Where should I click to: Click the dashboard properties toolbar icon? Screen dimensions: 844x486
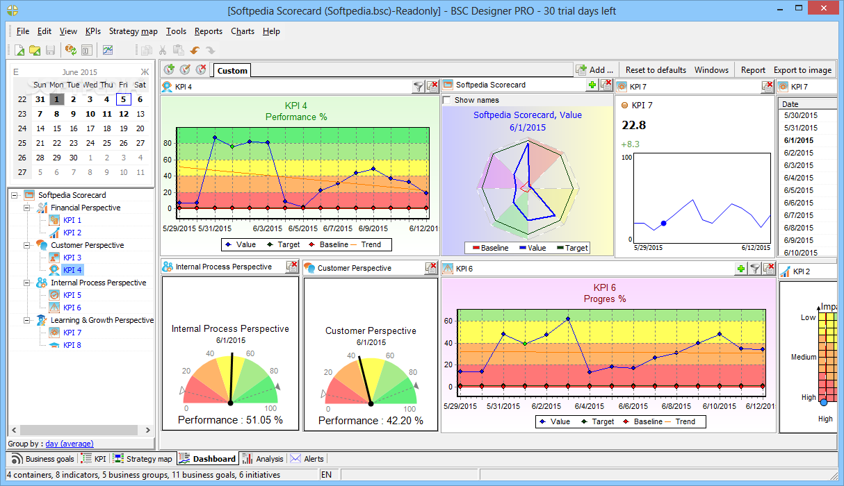87,50
